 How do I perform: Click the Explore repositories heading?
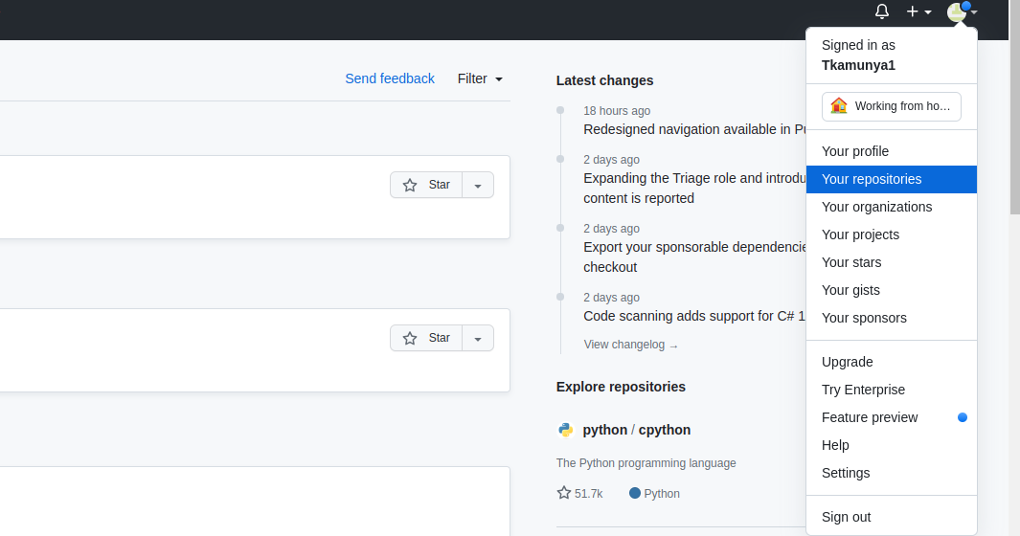coord(621,387)
